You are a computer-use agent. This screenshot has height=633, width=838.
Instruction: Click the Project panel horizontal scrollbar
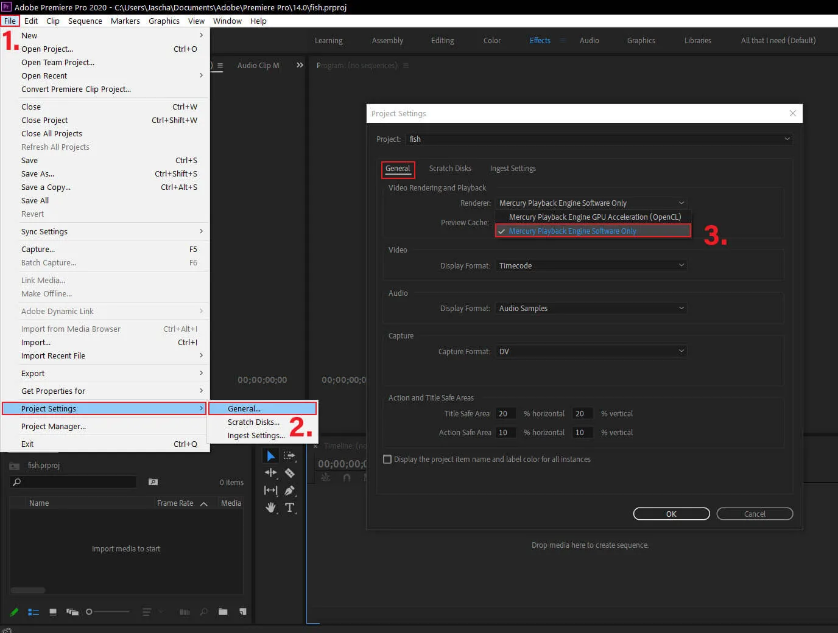[x=28, y=590]
